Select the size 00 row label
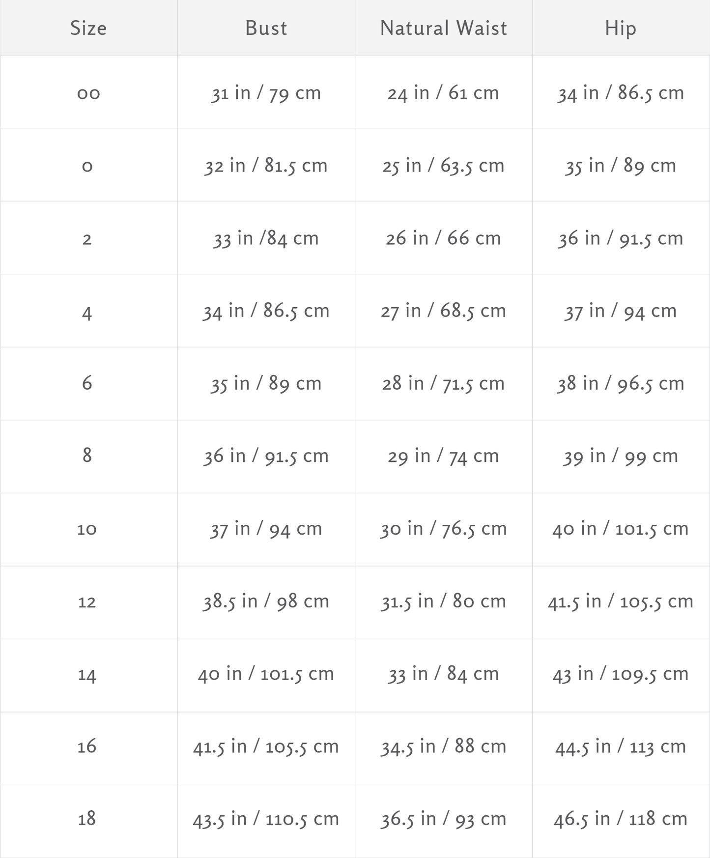 [x=88, y=93]
